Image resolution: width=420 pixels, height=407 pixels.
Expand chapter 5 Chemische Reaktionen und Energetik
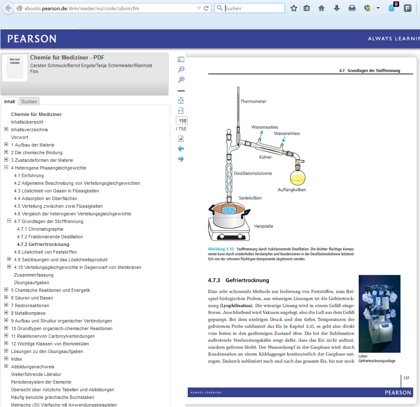point(6,290)
